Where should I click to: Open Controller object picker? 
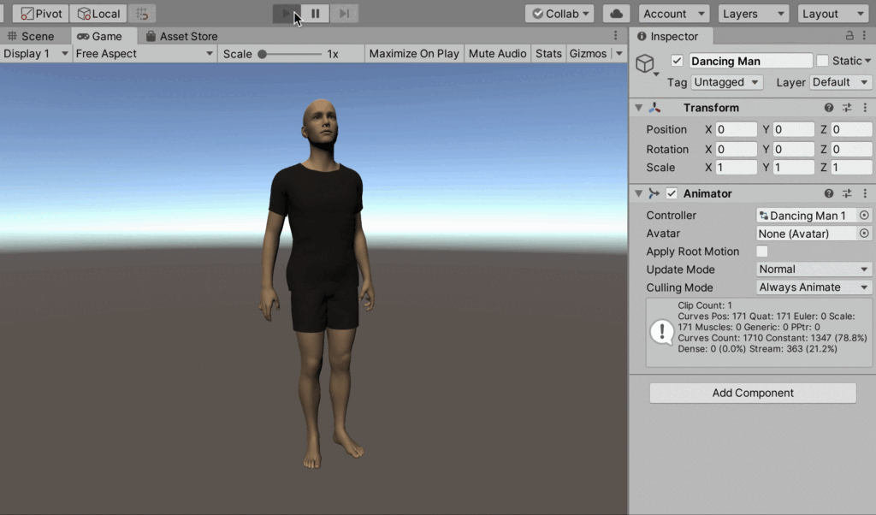point(864,215)
